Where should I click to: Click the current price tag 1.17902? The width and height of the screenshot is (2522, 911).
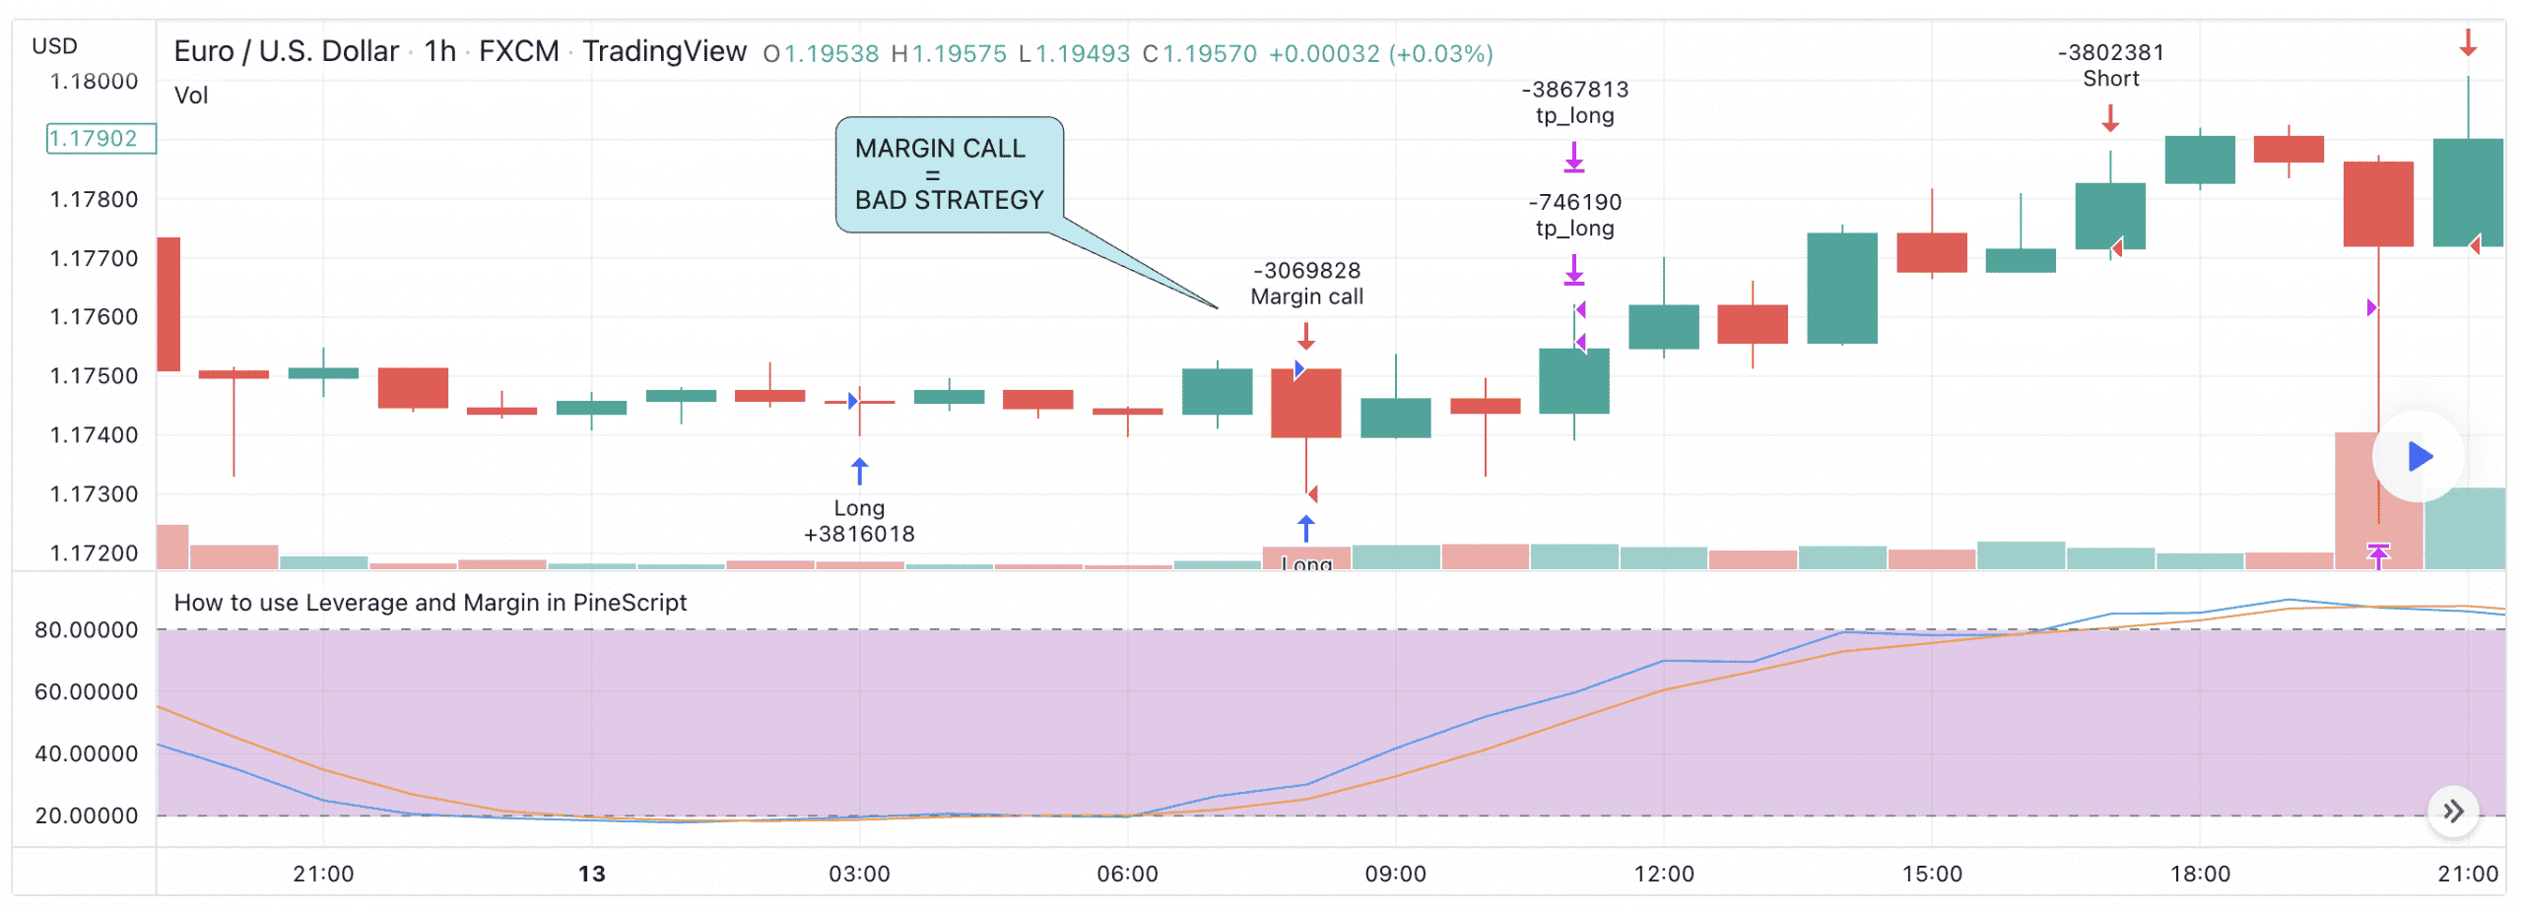(100, 139)
